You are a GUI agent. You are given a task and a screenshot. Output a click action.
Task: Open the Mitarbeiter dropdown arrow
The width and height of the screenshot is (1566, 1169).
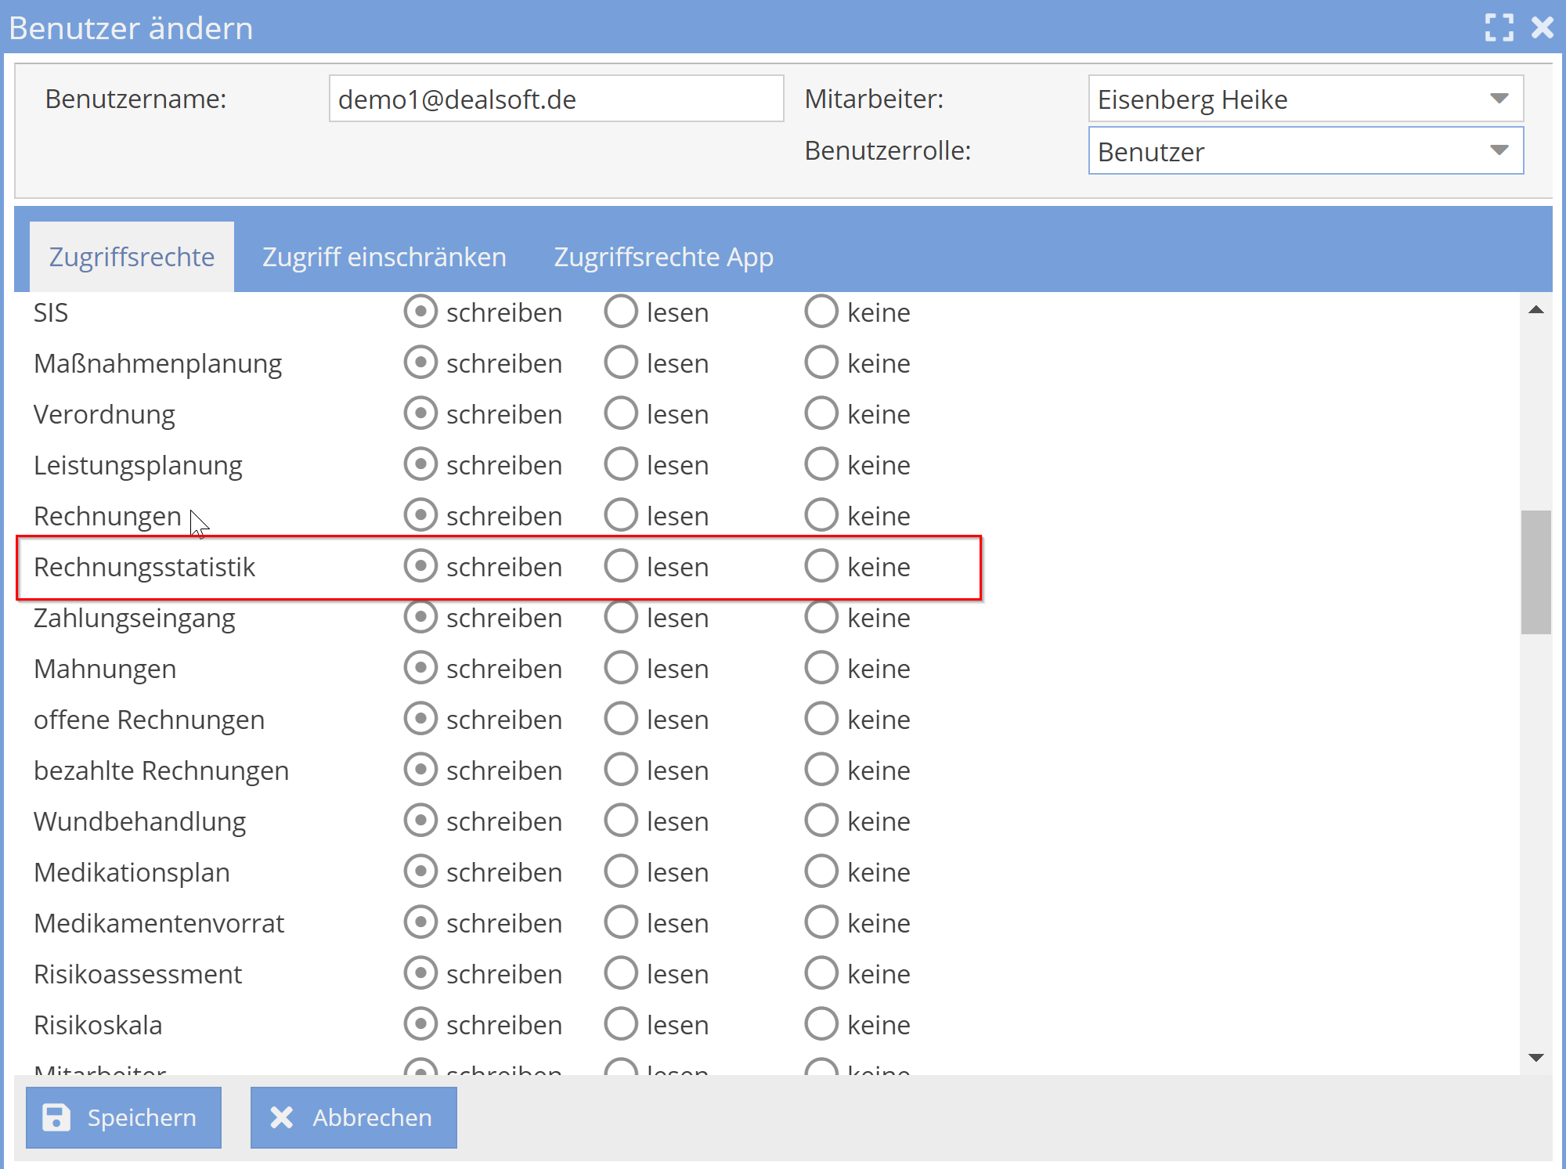point(1499,99)
